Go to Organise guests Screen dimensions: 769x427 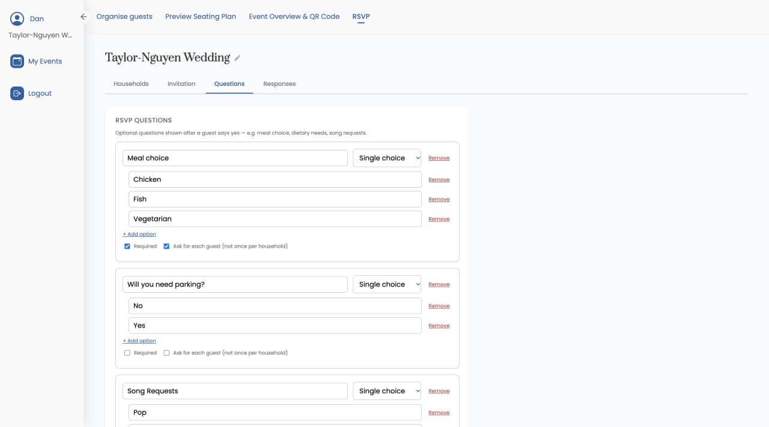124,17
